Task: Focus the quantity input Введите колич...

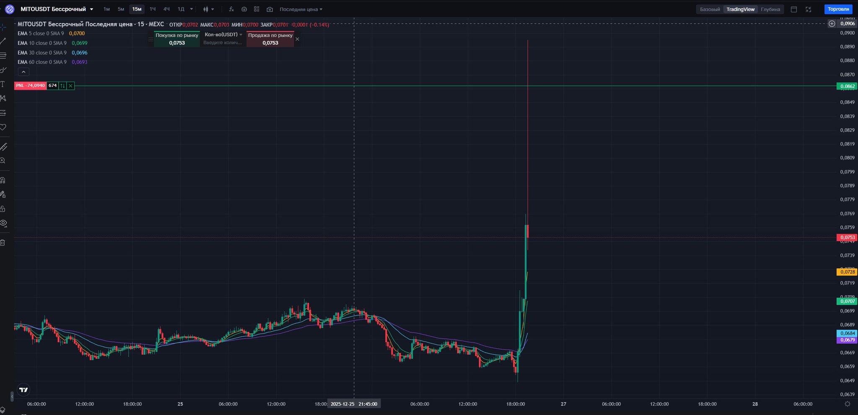Action: (x=223, y=43)
